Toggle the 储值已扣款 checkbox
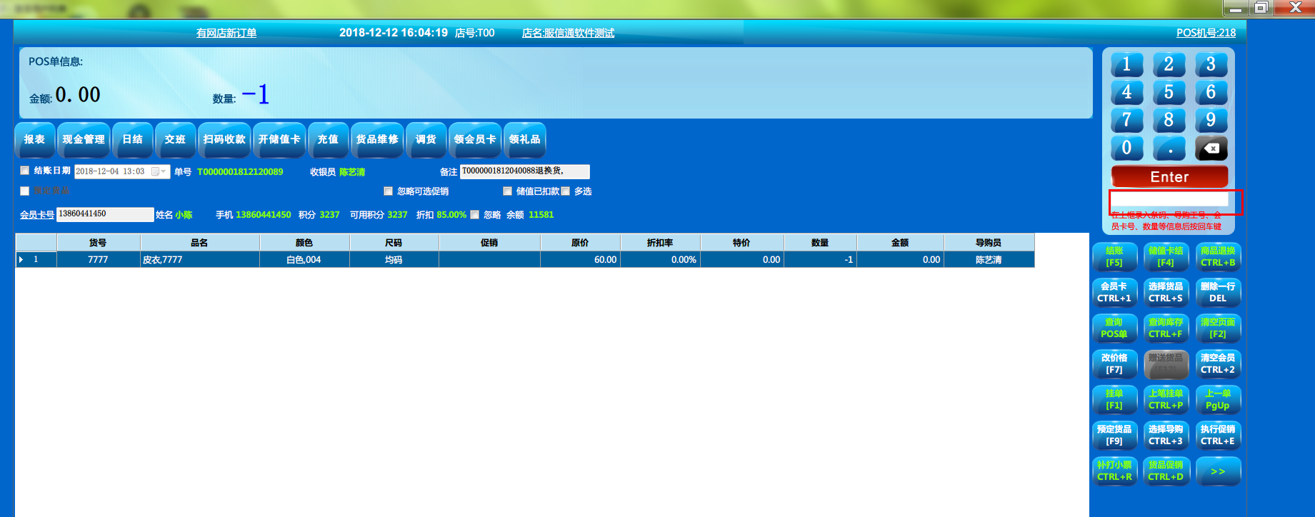 [507, 191]
